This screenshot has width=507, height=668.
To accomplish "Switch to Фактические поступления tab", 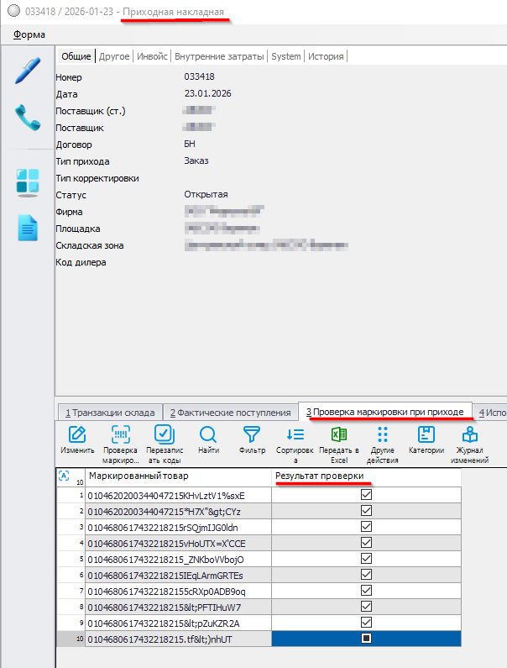I will point(232,413).
